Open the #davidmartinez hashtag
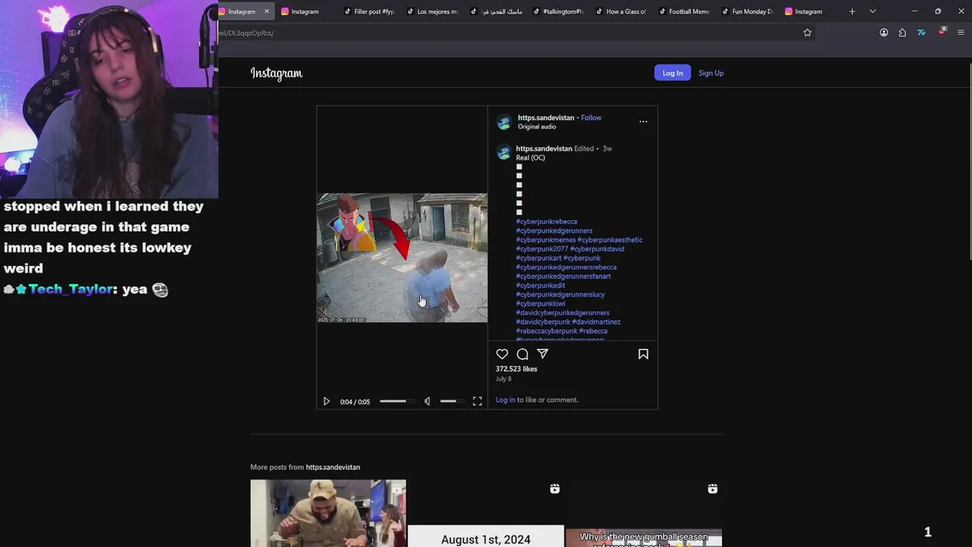This screenshot has height=547, width=972. click(596, 322)
